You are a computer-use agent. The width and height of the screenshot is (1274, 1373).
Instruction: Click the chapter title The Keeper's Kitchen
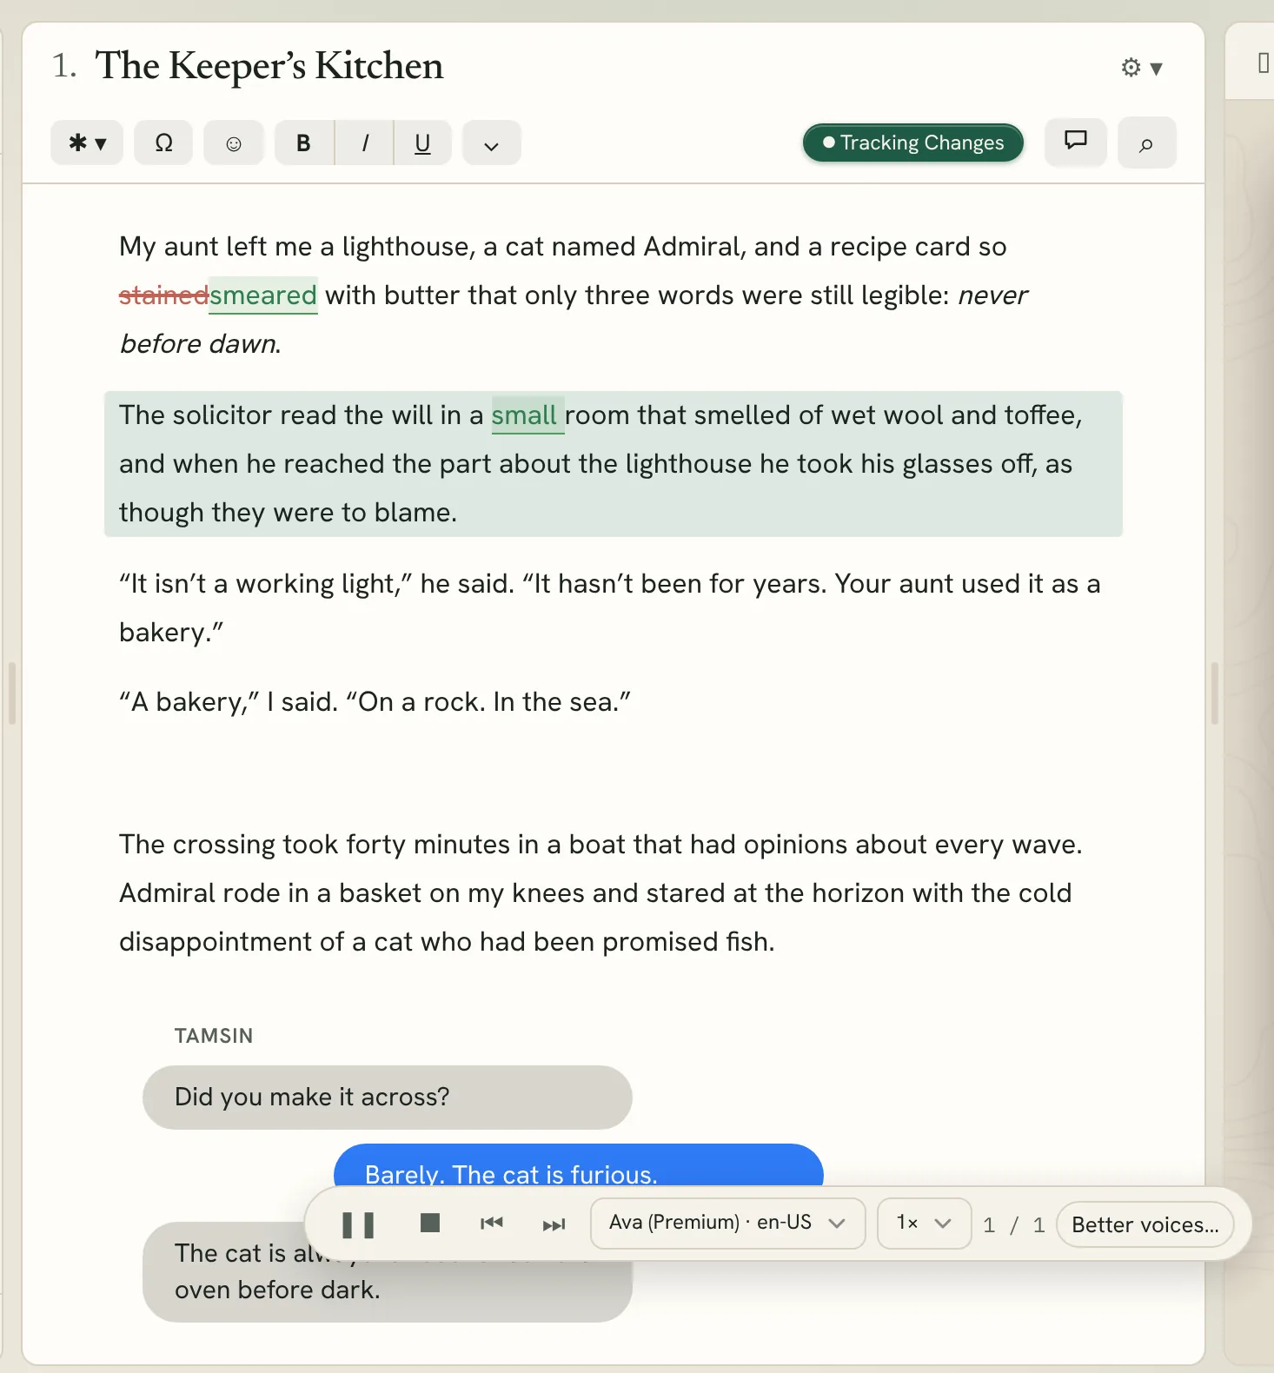269,66
